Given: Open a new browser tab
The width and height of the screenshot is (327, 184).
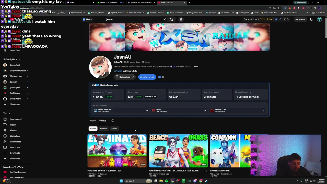Looking at the screenshot, I should tap(189, 3).
